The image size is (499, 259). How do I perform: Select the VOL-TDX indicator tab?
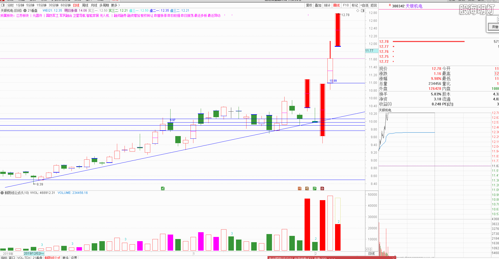click(24, 258)
